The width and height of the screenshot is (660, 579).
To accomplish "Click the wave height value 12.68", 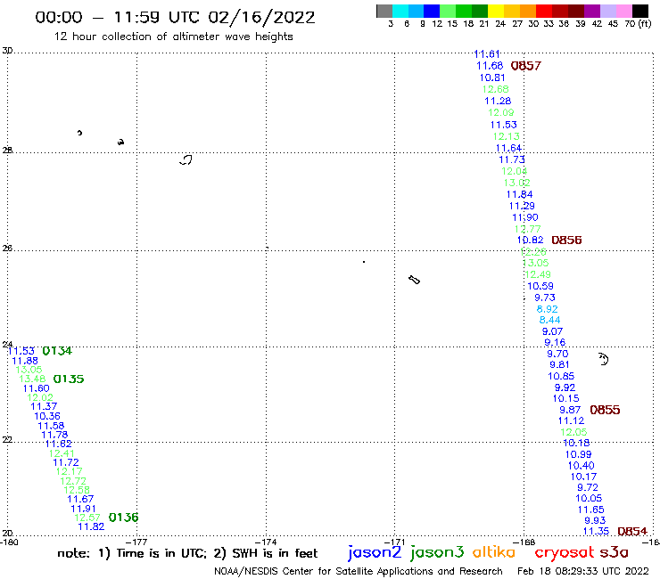I will tap(495, 89).
